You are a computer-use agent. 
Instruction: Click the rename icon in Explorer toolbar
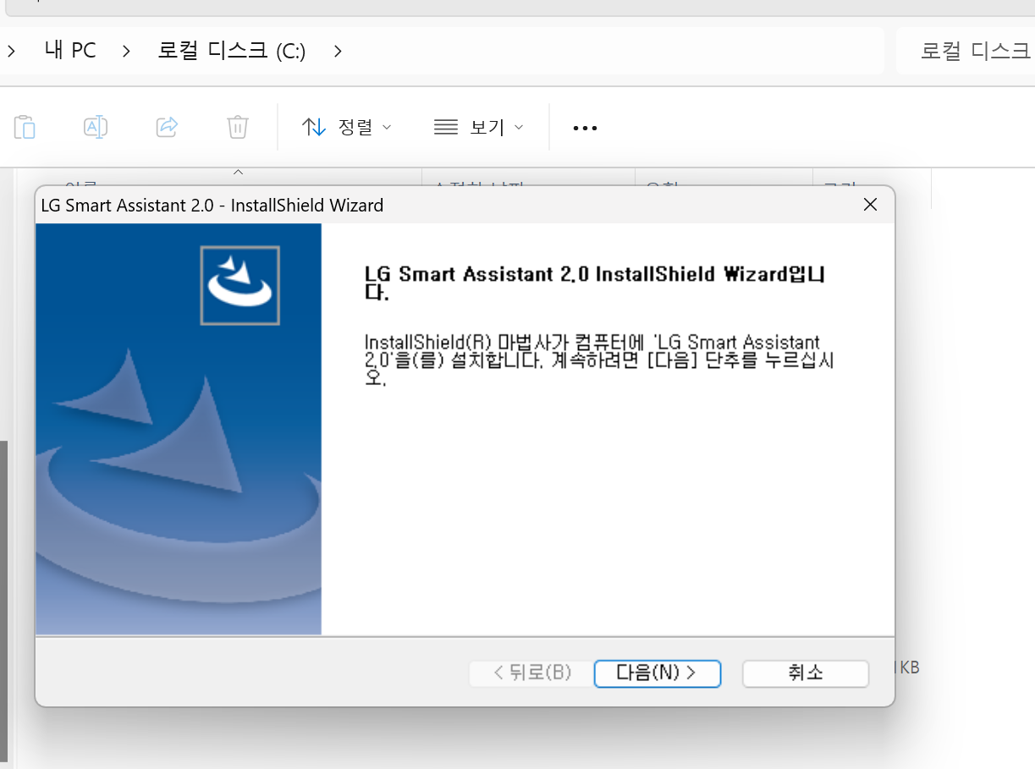point(96,127)
